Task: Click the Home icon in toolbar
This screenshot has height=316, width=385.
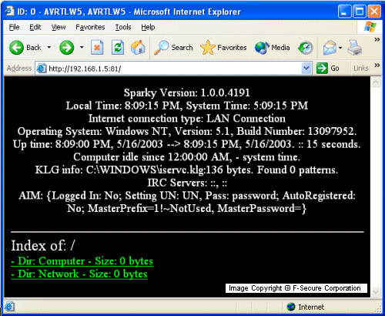Action: 138,48
